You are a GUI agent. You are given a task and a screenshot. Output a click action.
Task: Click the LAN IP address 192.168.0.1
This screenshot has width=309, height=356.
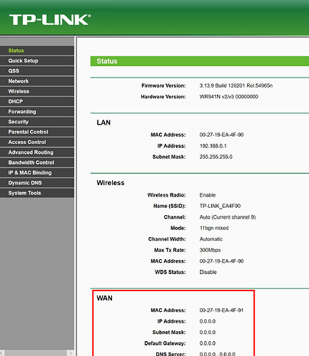coord(213,146)
